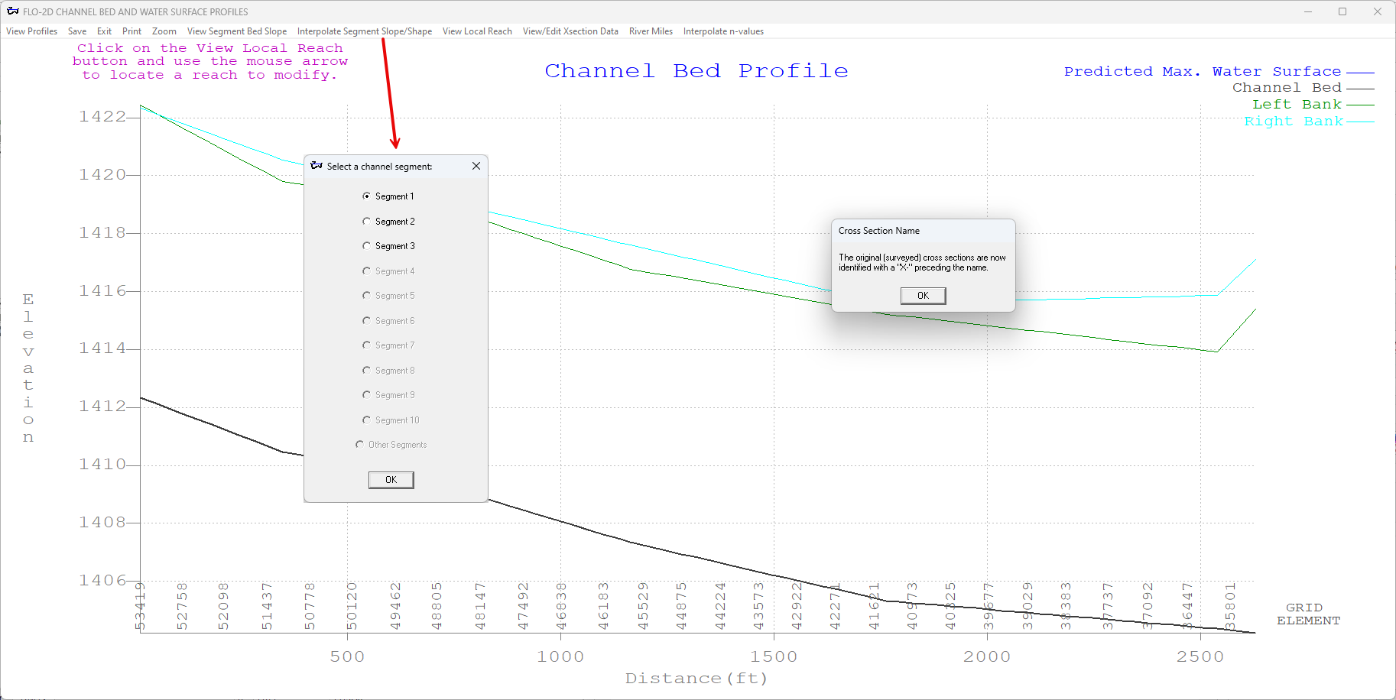
Task: Close the Select a channel segment dialog
Action: (476, 166)
